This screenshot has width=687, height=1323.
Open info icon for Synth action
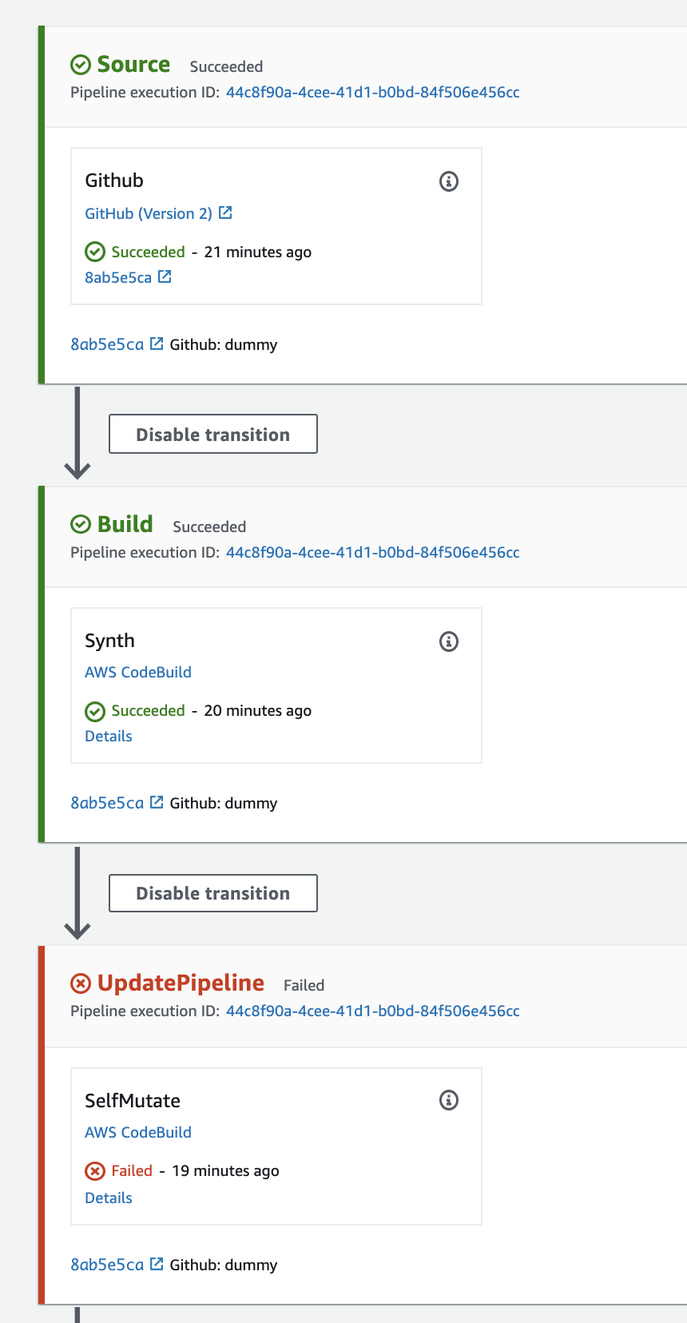coord(449,641)
